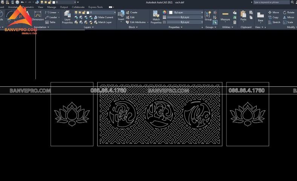This screenshot has height=181, width=297.
Task: Select the Copy tool
Action: (x=273, y=17)
